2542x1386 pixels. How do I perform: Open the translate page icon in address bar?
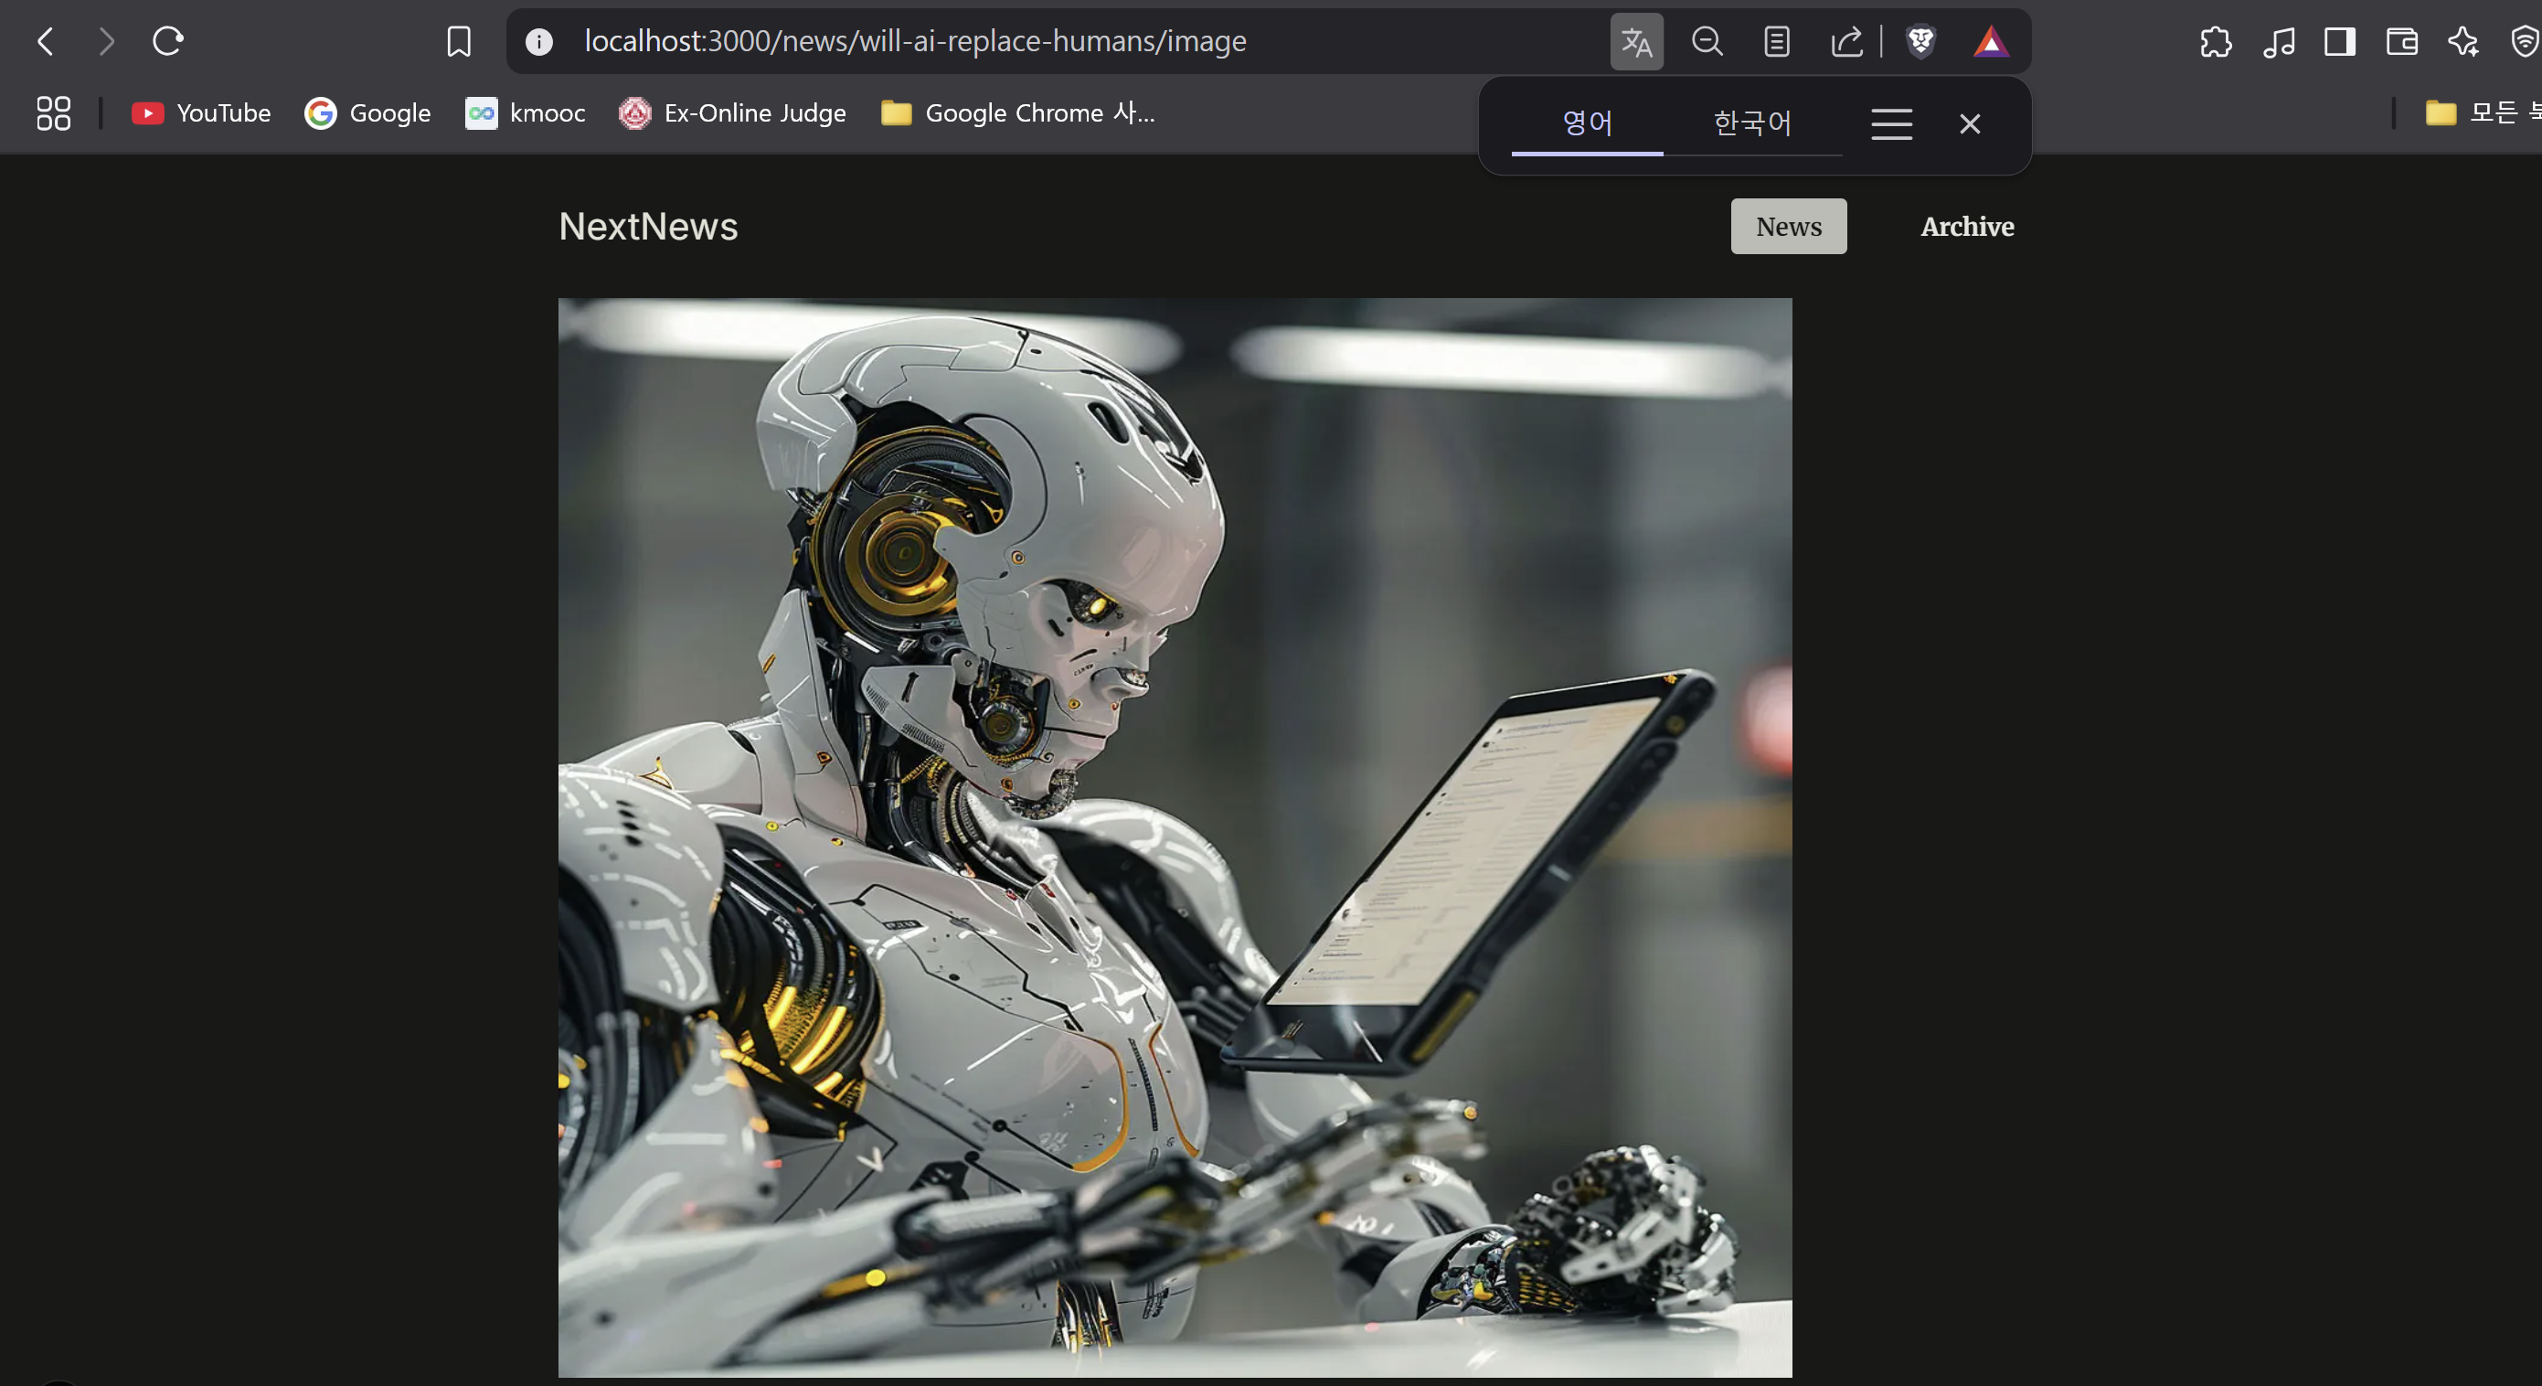point(1636,41)
